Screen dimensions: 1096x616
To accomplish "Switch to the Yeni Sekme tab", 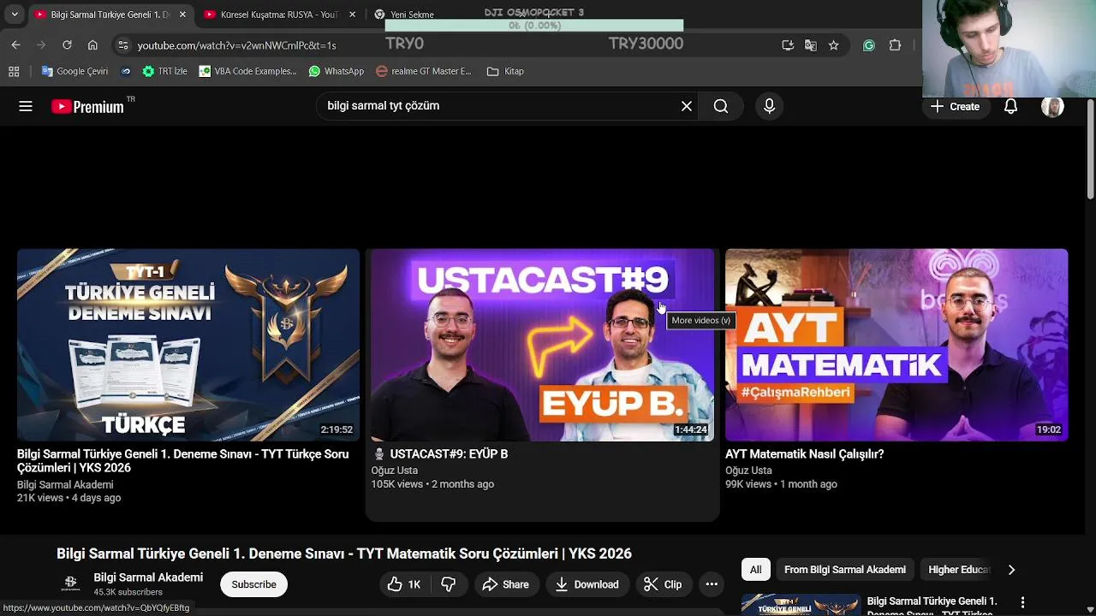I will 413,15.
